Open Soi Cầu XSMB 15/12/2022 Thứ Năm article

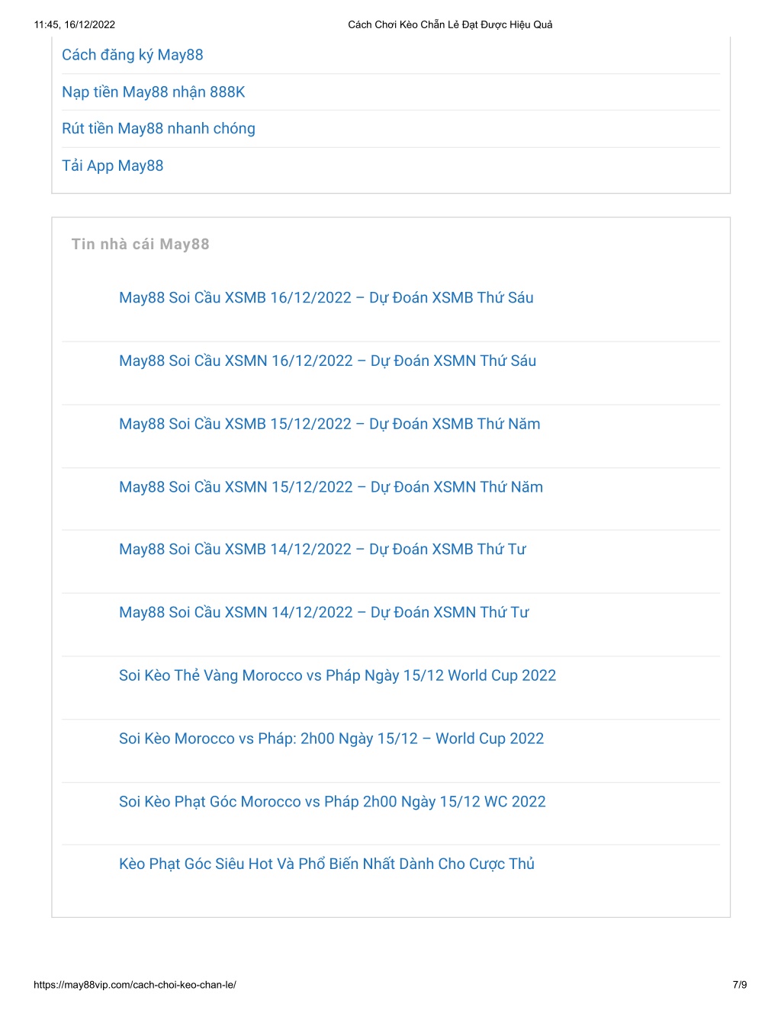[x=329, y=424]
